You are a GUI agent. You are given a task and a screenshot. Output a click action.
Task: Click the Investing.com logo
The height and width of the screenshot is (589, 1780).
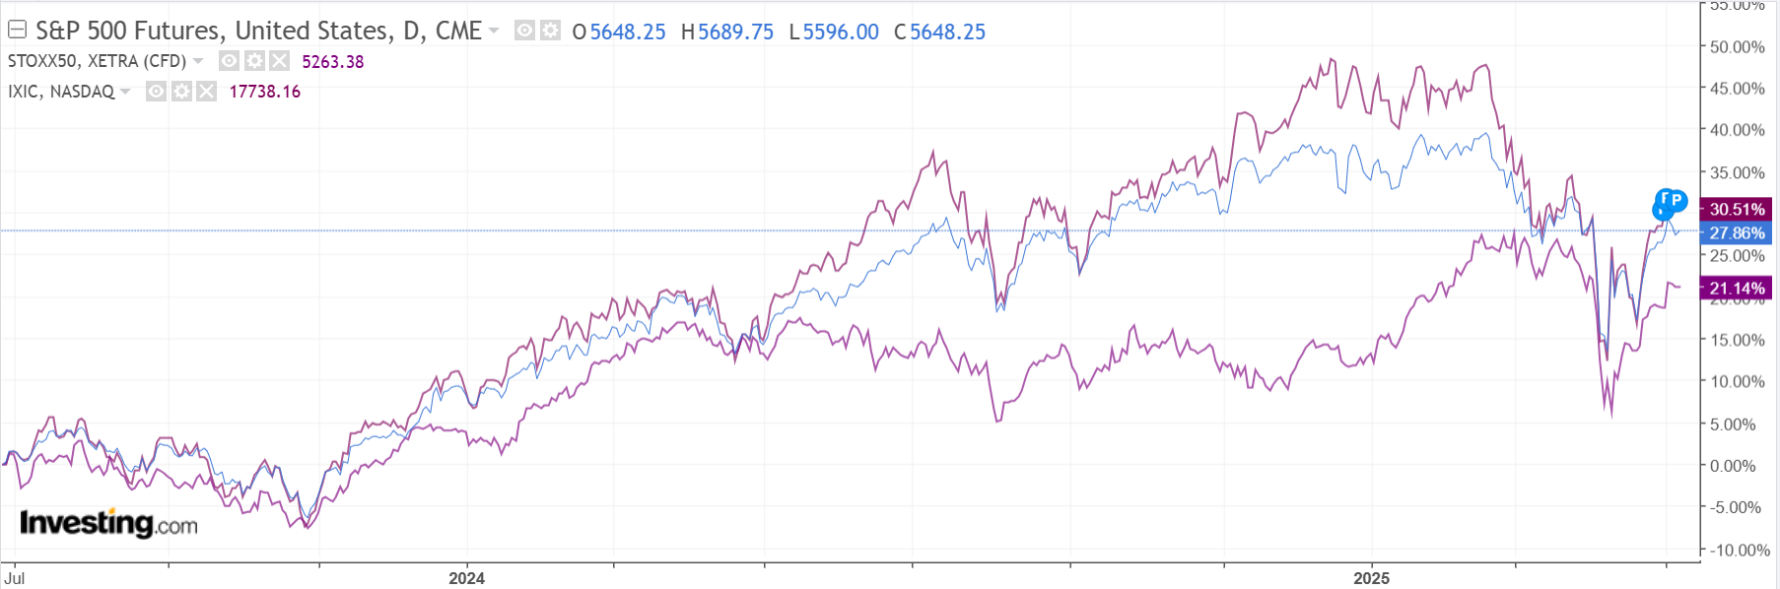[x=108, y=523]
